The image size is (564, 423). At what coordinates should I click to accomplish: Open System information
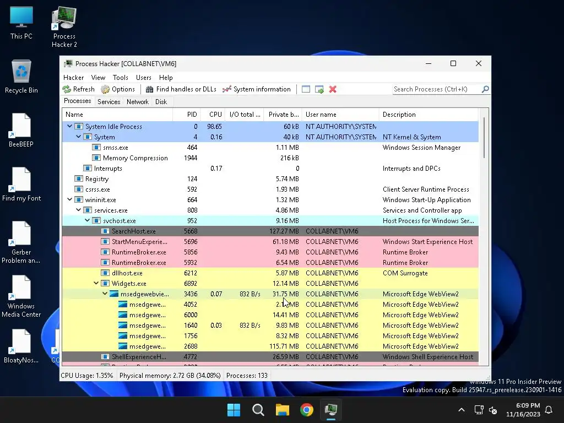(x=257, y=89)
